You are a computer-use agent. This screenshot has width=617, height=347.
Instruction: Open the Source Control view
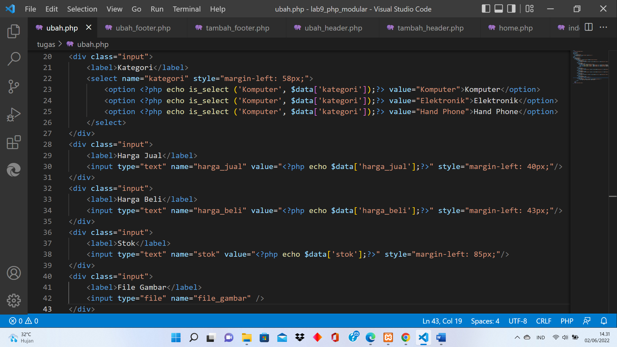[13, 86]
